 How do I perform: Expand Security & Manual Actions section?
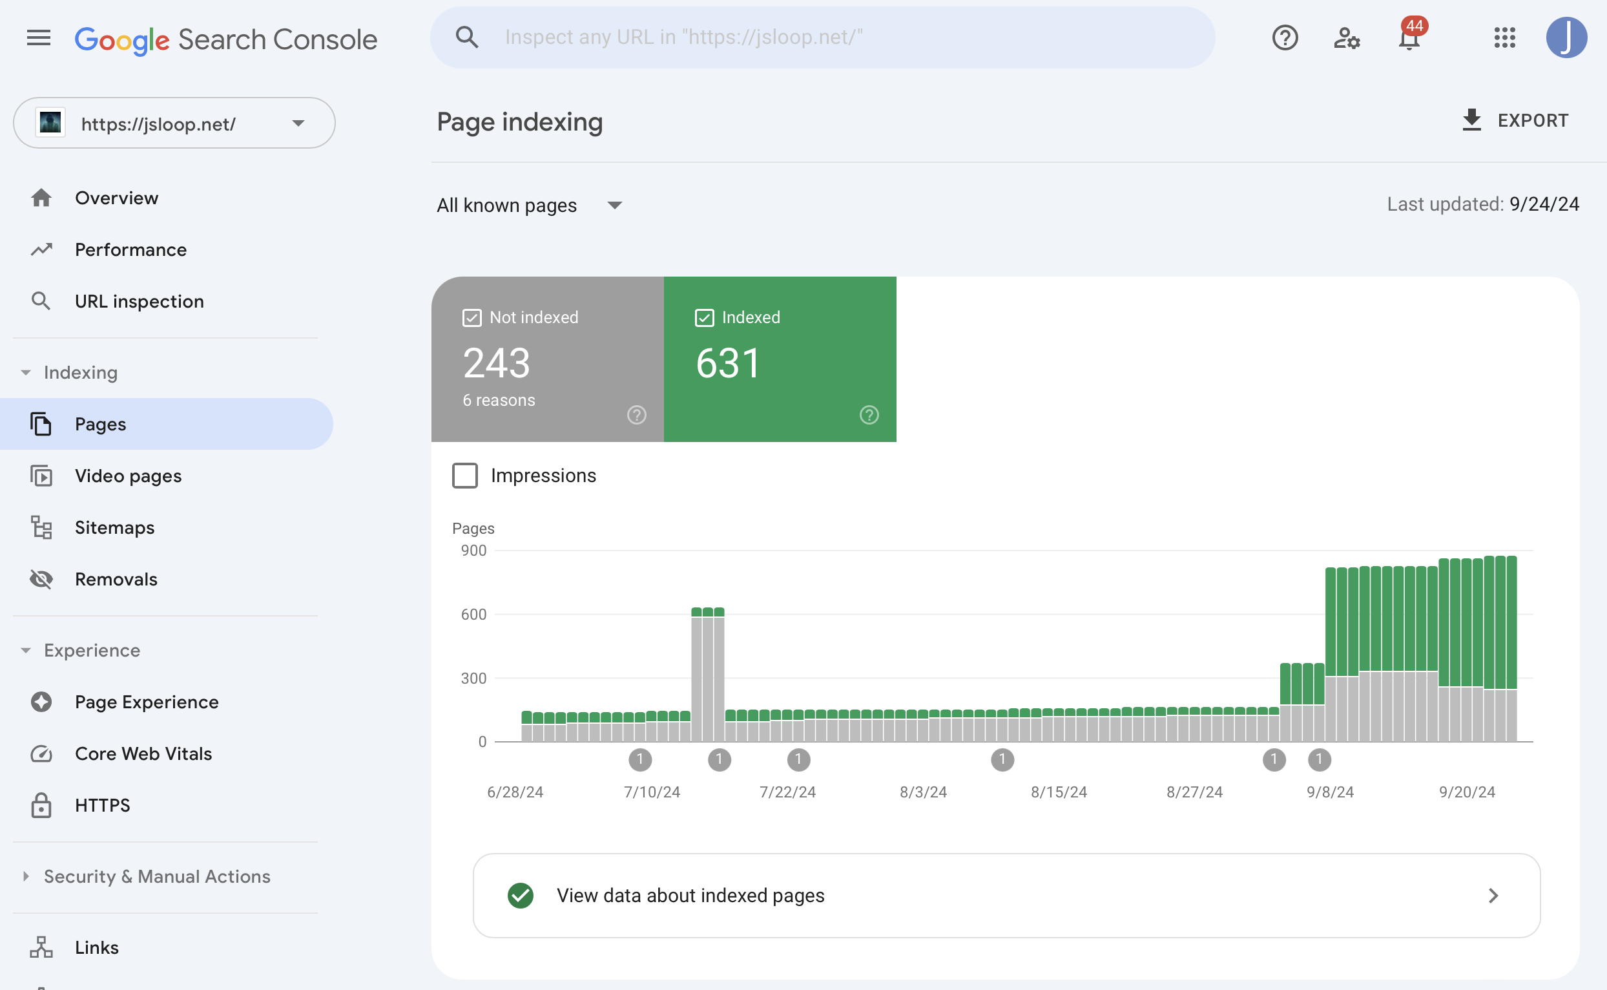(x=156, y=877)
